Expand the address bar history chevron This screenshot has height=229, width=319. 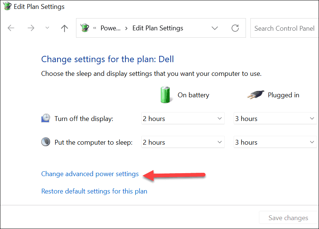[215, 28]
